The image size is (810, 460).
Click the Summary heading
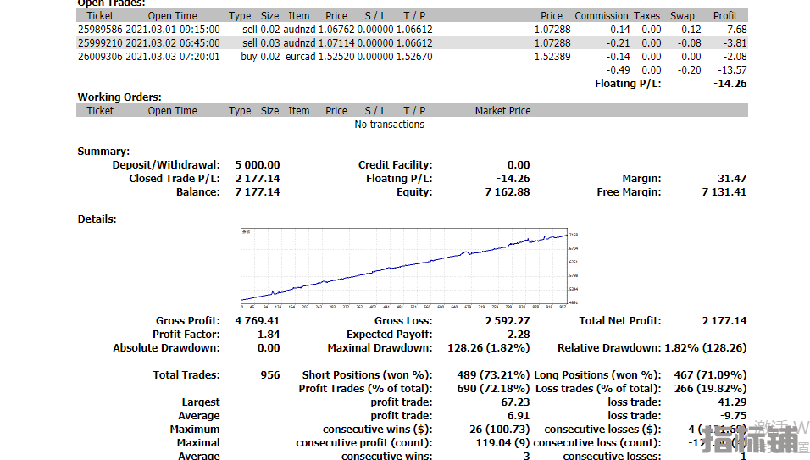[103, 152]
